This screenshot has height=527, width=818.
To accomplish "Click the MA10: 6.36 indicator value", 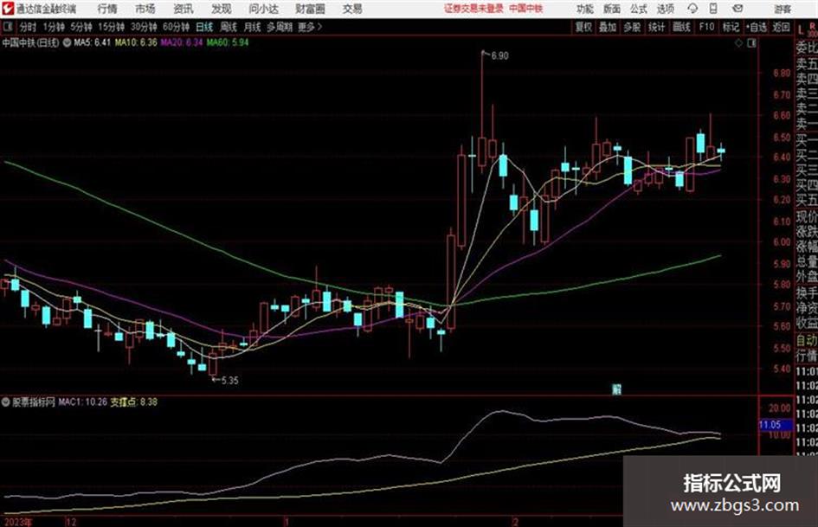I will tap(136, 42).
